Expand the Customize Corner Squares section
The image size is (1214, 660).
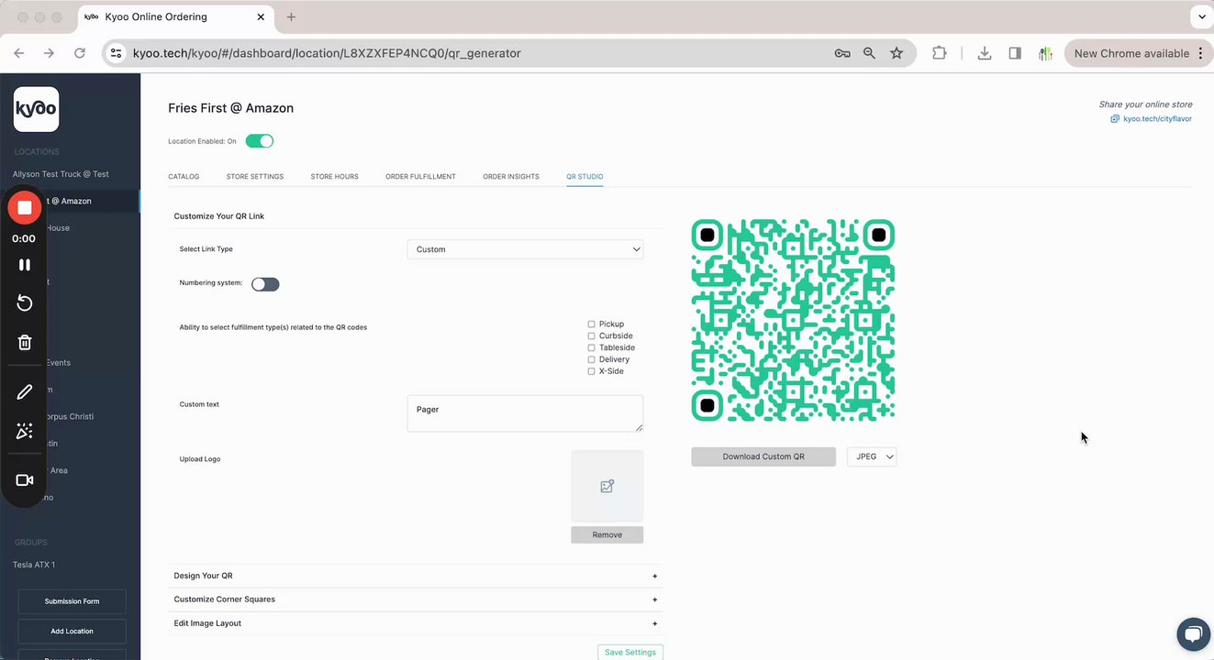point(416,599)
